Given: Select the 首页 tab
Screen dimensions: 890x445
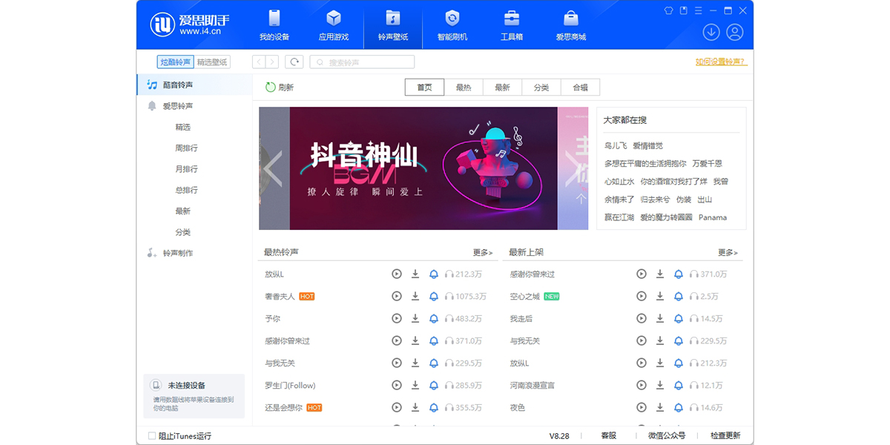Looking at the screenshot, I should 424,88.
